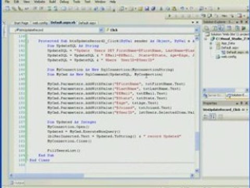
Task: Click the editor scroll down arrow
Action: (196, 171)
